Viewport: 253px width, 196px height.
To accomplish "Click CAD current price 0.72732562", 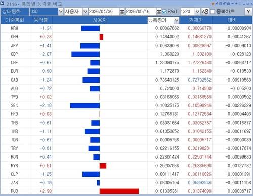I will pyautogui.click(x=200, y=80).
